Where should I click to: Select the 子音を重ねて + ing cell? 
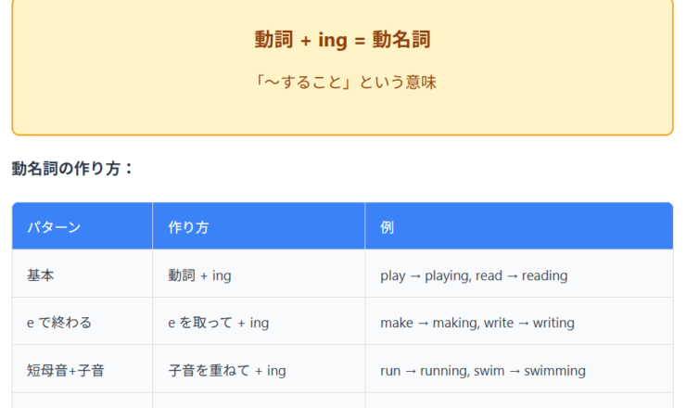click(227, 371)
